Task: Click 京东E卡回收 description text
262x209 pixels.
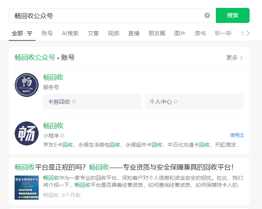Action: click(x=142, y=145)
